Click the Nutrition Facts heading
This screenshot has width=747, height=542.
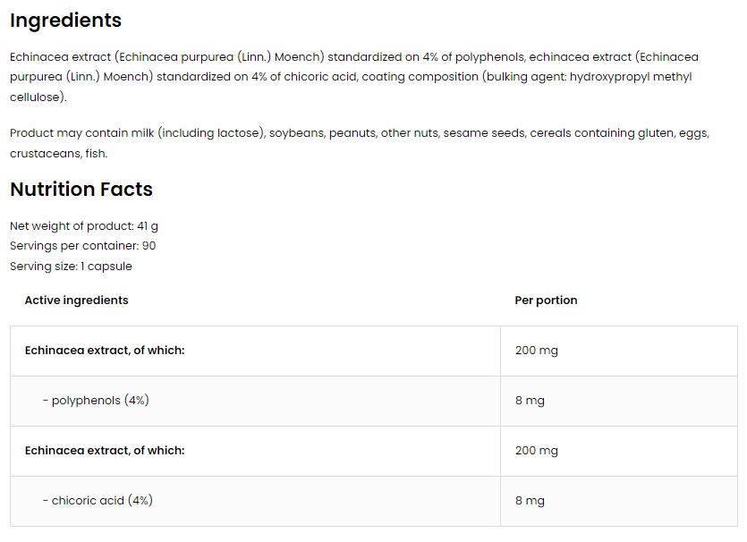[81, 189]
